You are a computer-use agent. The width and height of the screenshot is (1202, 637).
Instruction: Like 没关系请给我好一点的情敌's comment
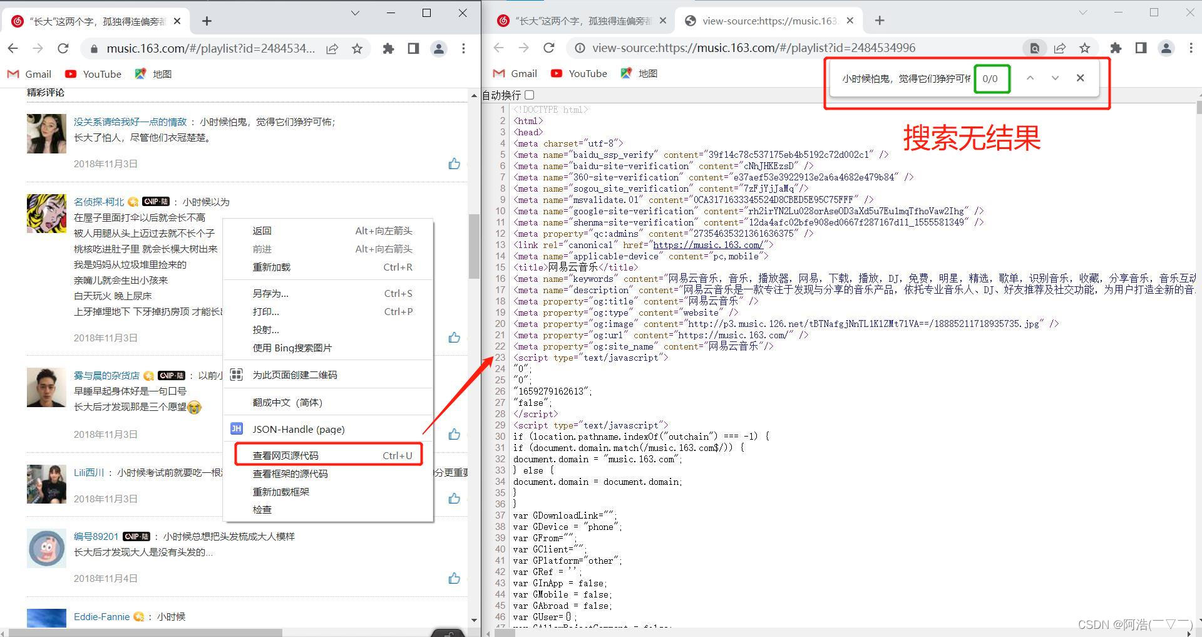(x=455, y=163)
